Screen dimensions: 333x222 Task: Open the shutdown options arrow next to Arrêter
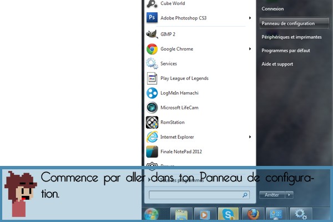[x=289, y=195]
